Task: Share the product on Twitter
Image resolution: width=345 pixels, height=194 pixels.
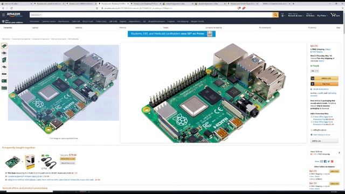Action: coord(328,162)
